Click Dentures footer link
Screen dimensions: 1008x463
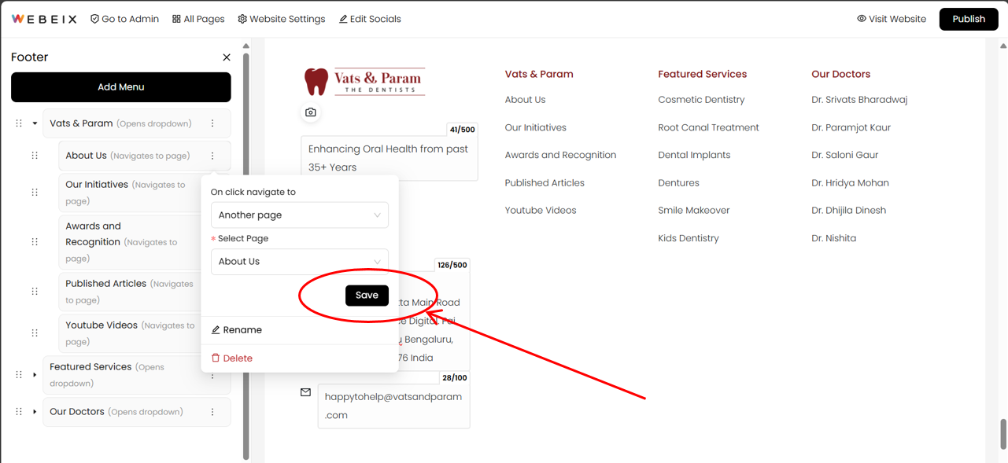[x=678, y=182]
